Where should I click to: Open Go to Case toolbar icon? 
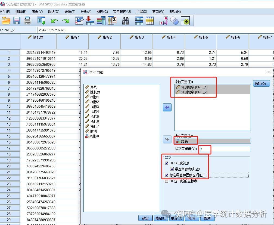point(79,21)
